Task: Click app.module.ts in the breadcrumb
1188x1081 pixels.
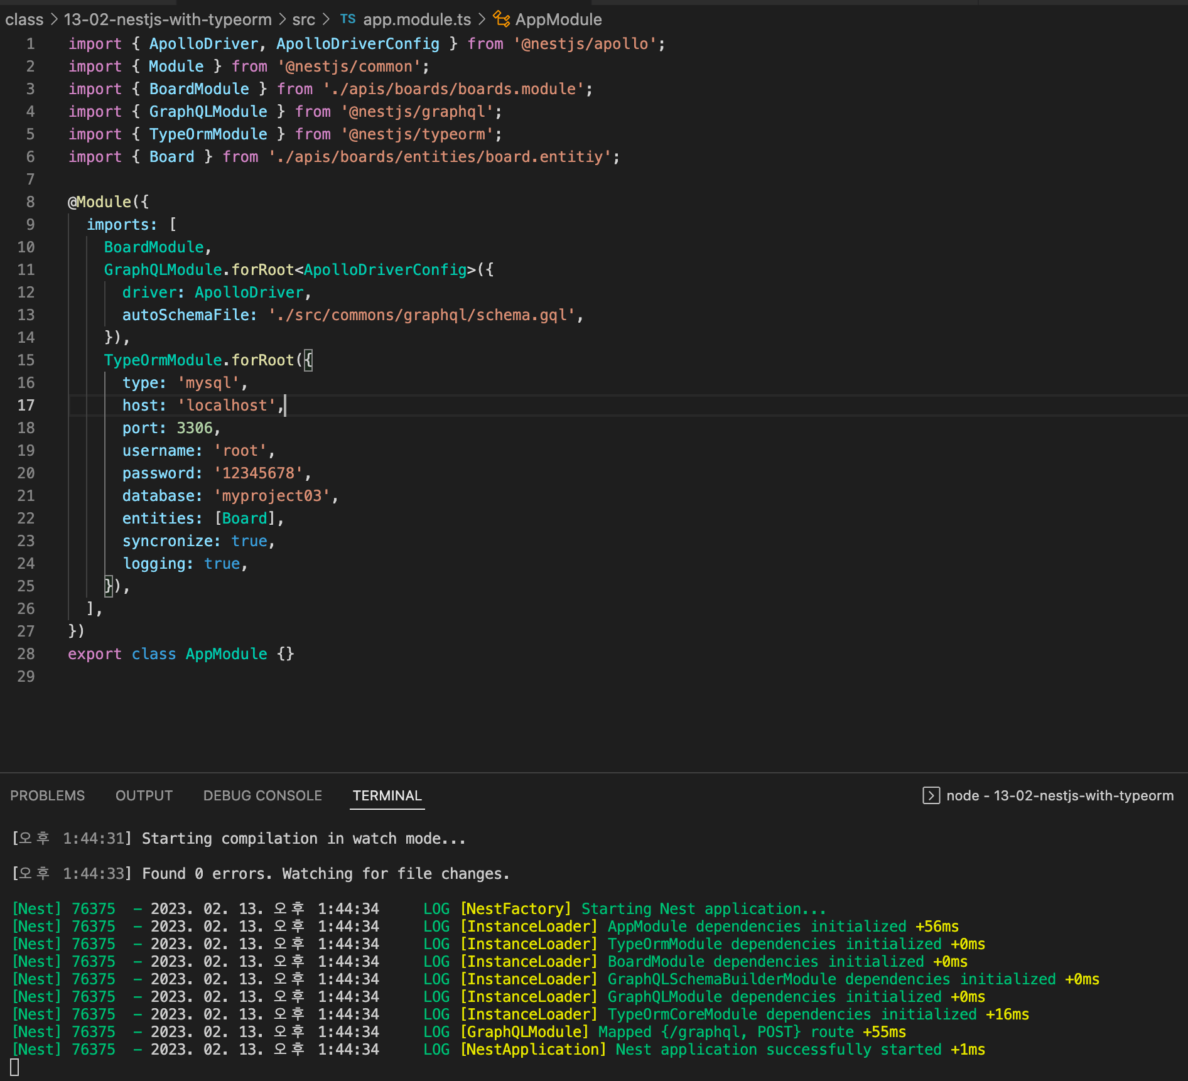Action: [417, 19]
